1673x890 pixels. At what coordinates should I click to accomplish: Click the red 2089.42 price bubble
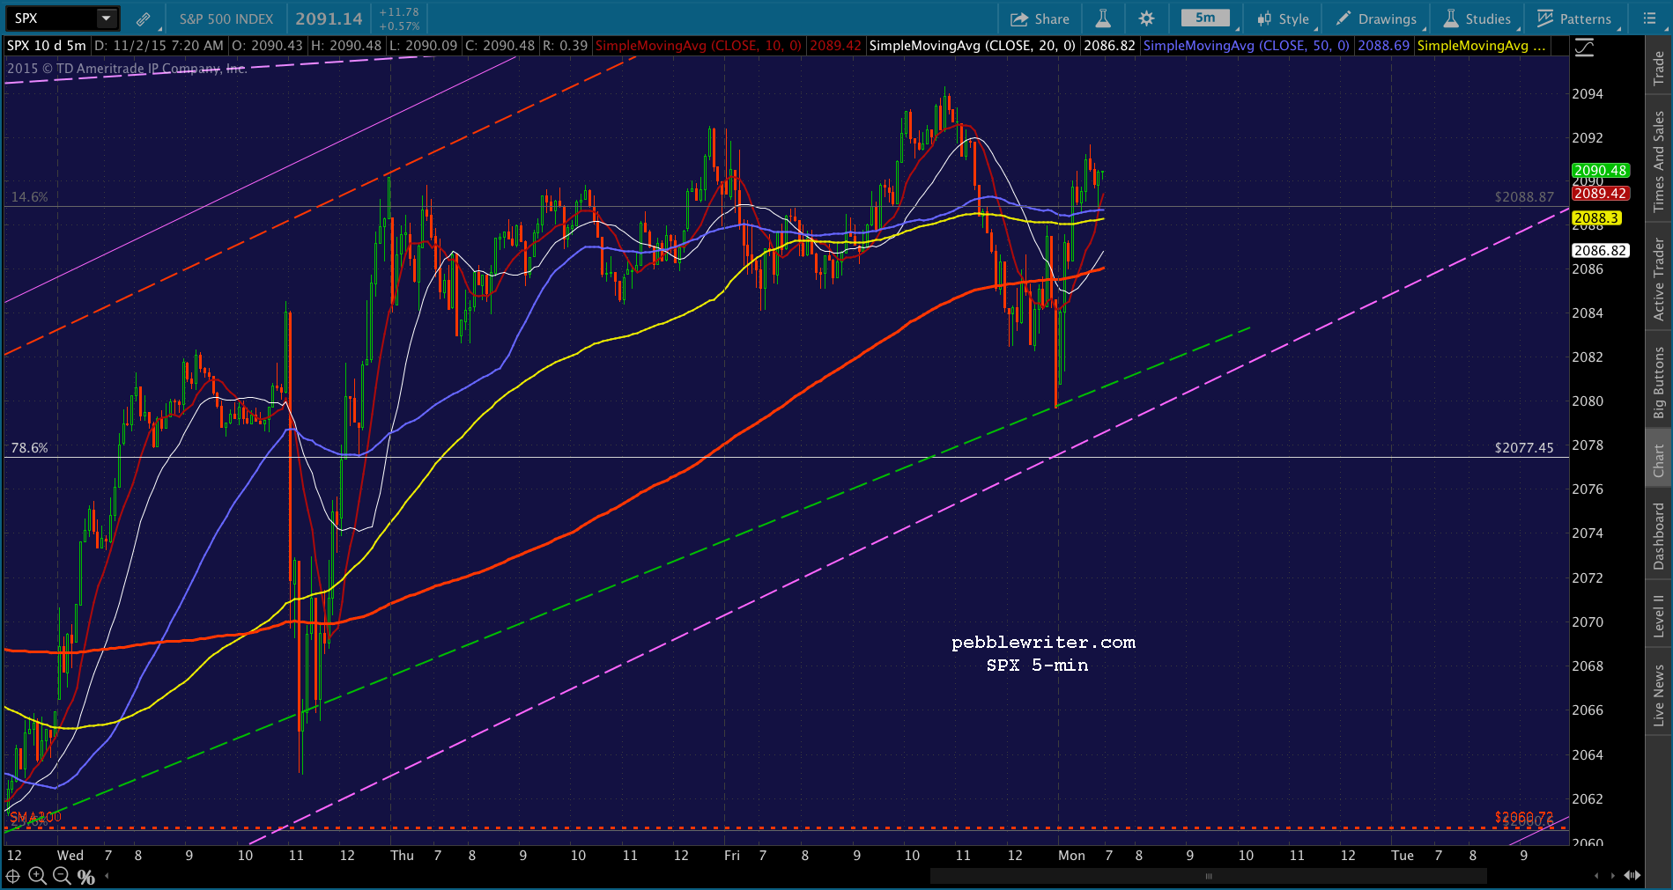[1600, 194]
